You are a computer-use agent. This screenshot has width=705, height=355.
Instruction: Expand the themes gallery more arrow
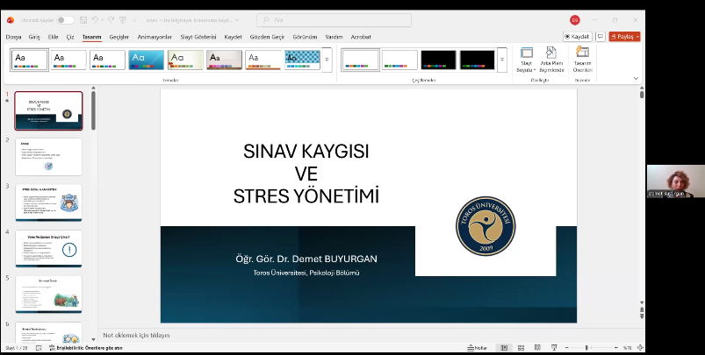coord(327,60)
